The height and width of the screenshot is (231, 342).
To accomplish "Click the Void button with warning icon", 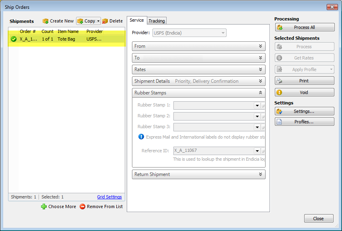I will (305, 92).
